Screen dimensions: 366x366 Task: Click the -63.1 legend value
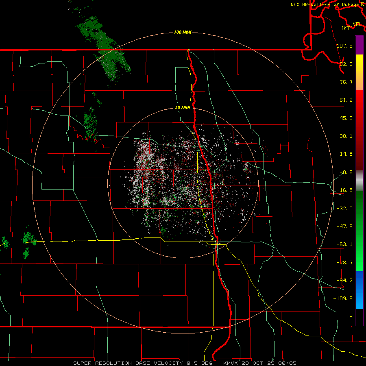click(344, 244)
